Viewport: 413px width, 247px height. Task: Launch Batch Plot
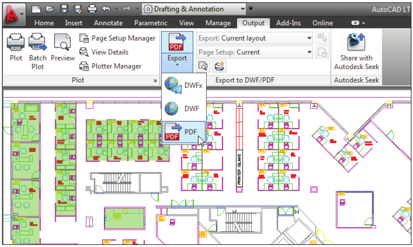38,51
